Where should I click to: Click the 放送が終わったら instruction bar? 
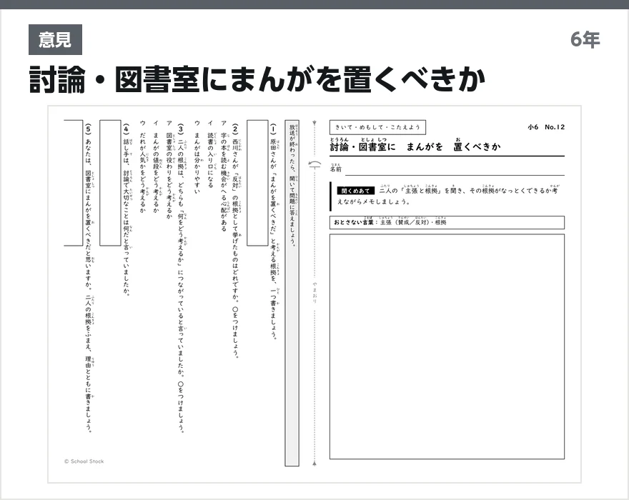(x=292, y=293)
